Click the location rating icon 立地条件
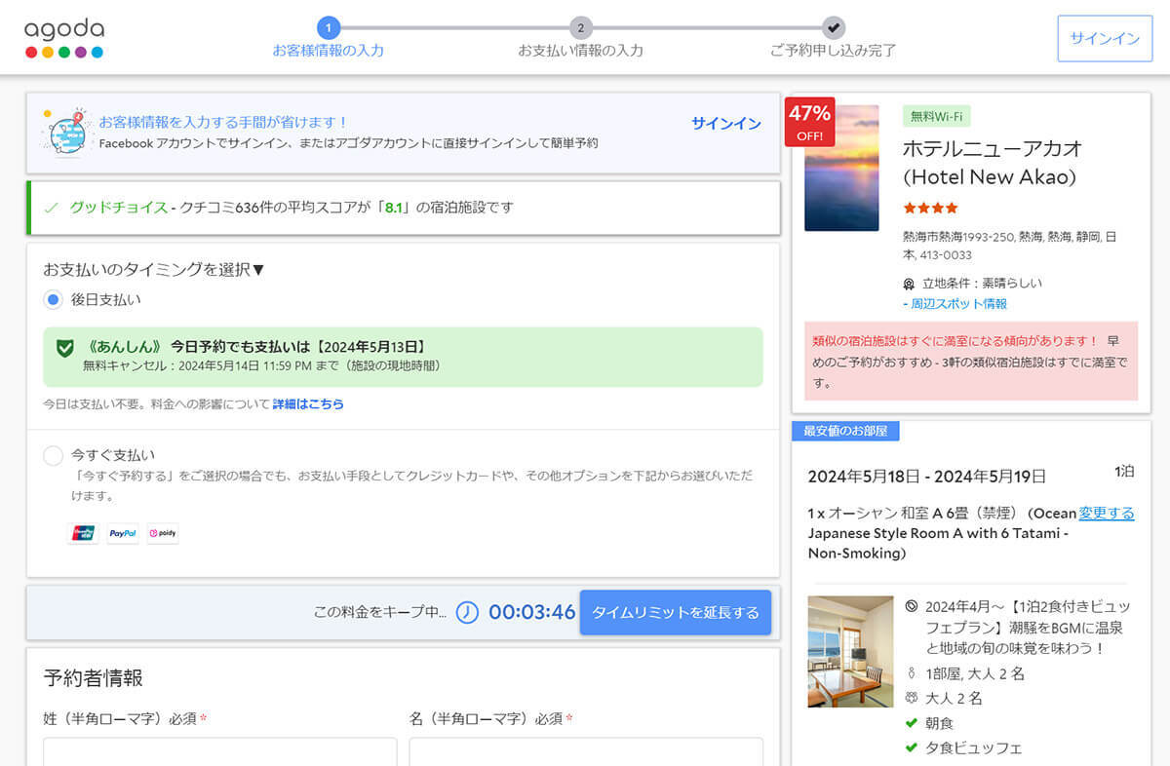The image size is (1170, 766). [x=909, y=284]
